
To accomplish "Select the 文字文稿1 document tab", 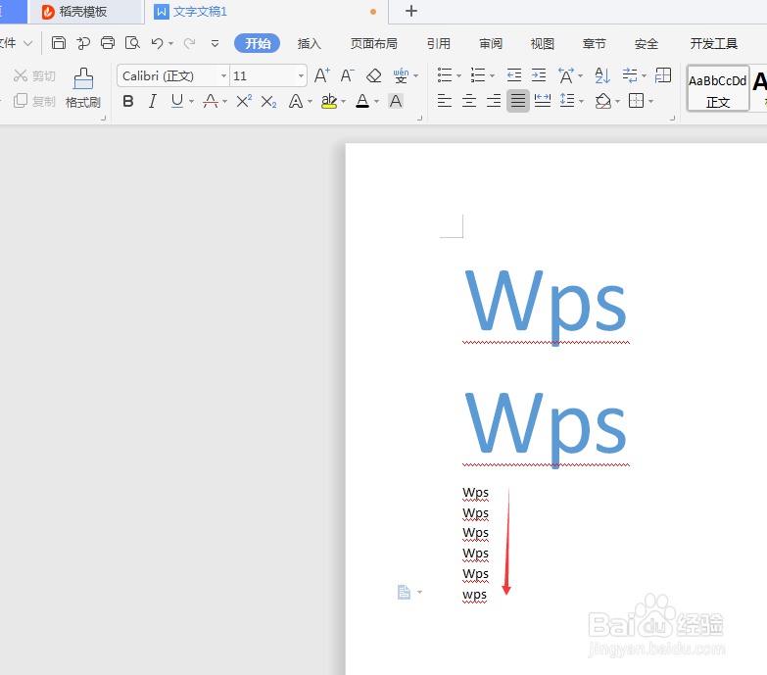I will (x=266, y=12).
